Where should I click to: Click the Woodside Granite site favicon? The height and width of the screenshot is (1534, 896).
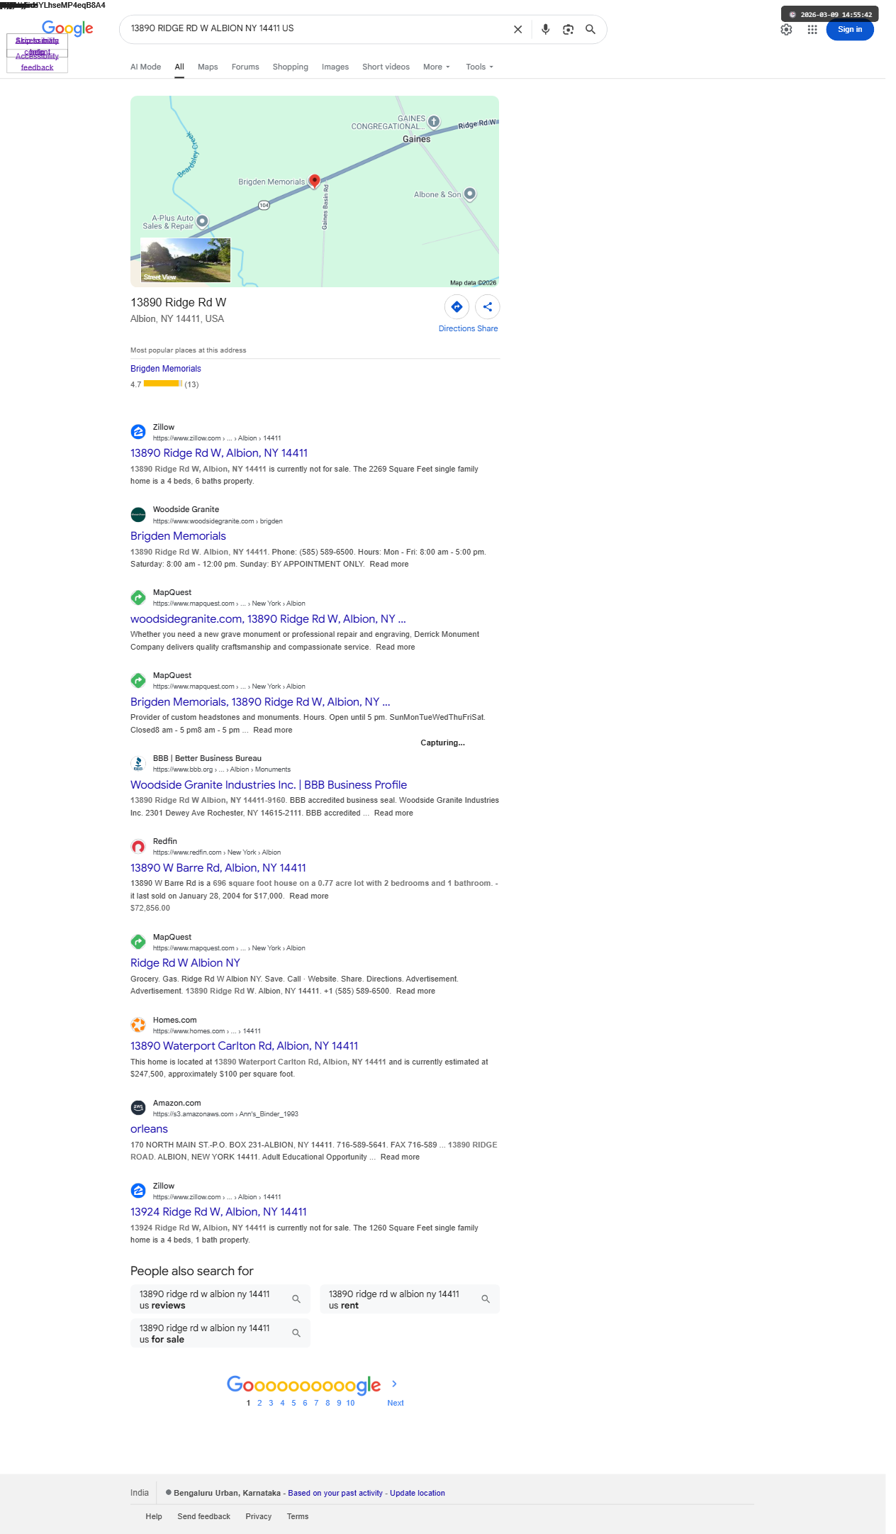click(x=138, y=515)
